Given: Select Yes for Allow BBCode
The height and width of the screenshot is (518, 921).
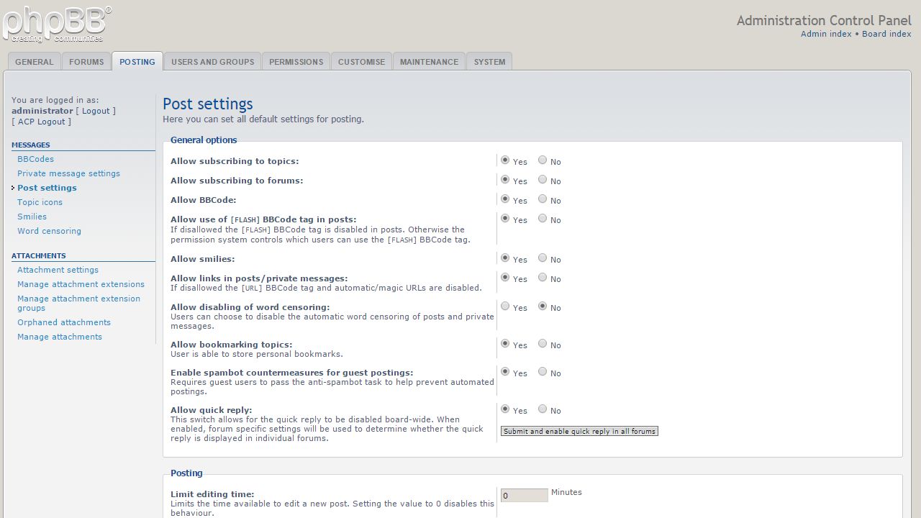Looking at the screenshot, I should (x=505, y=199).
